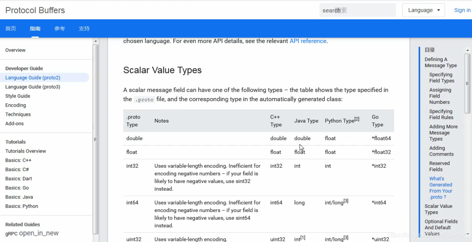This screenshot has width=472, height=242.
Task: Open the Language dropdown
Action: click(x=423, y=10)
